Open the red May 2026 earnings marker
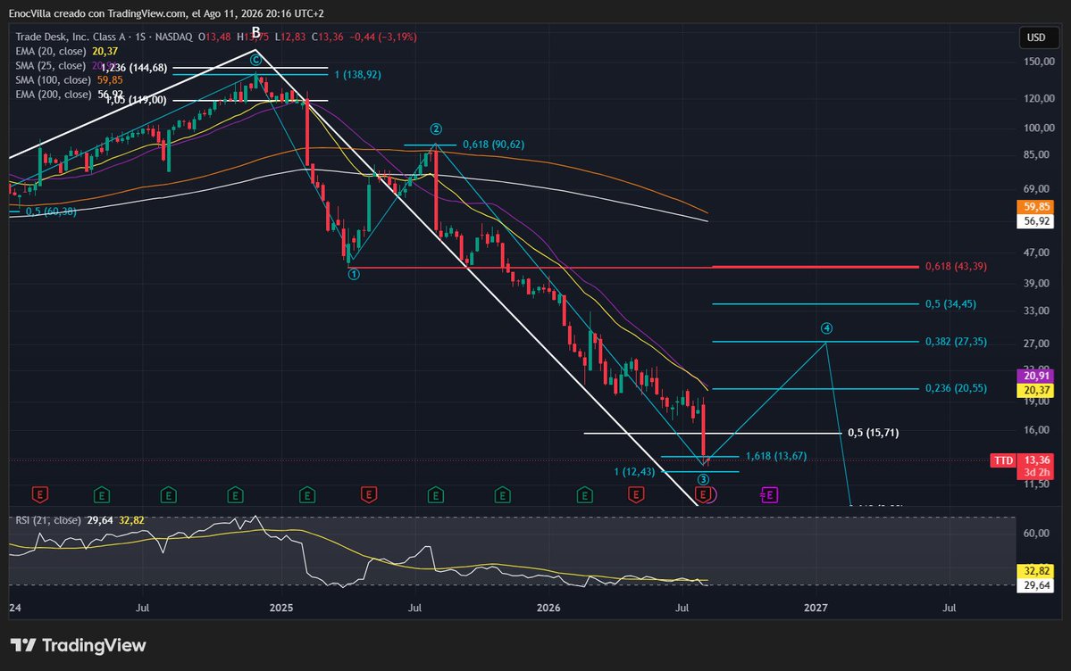 tap(636, 495)
